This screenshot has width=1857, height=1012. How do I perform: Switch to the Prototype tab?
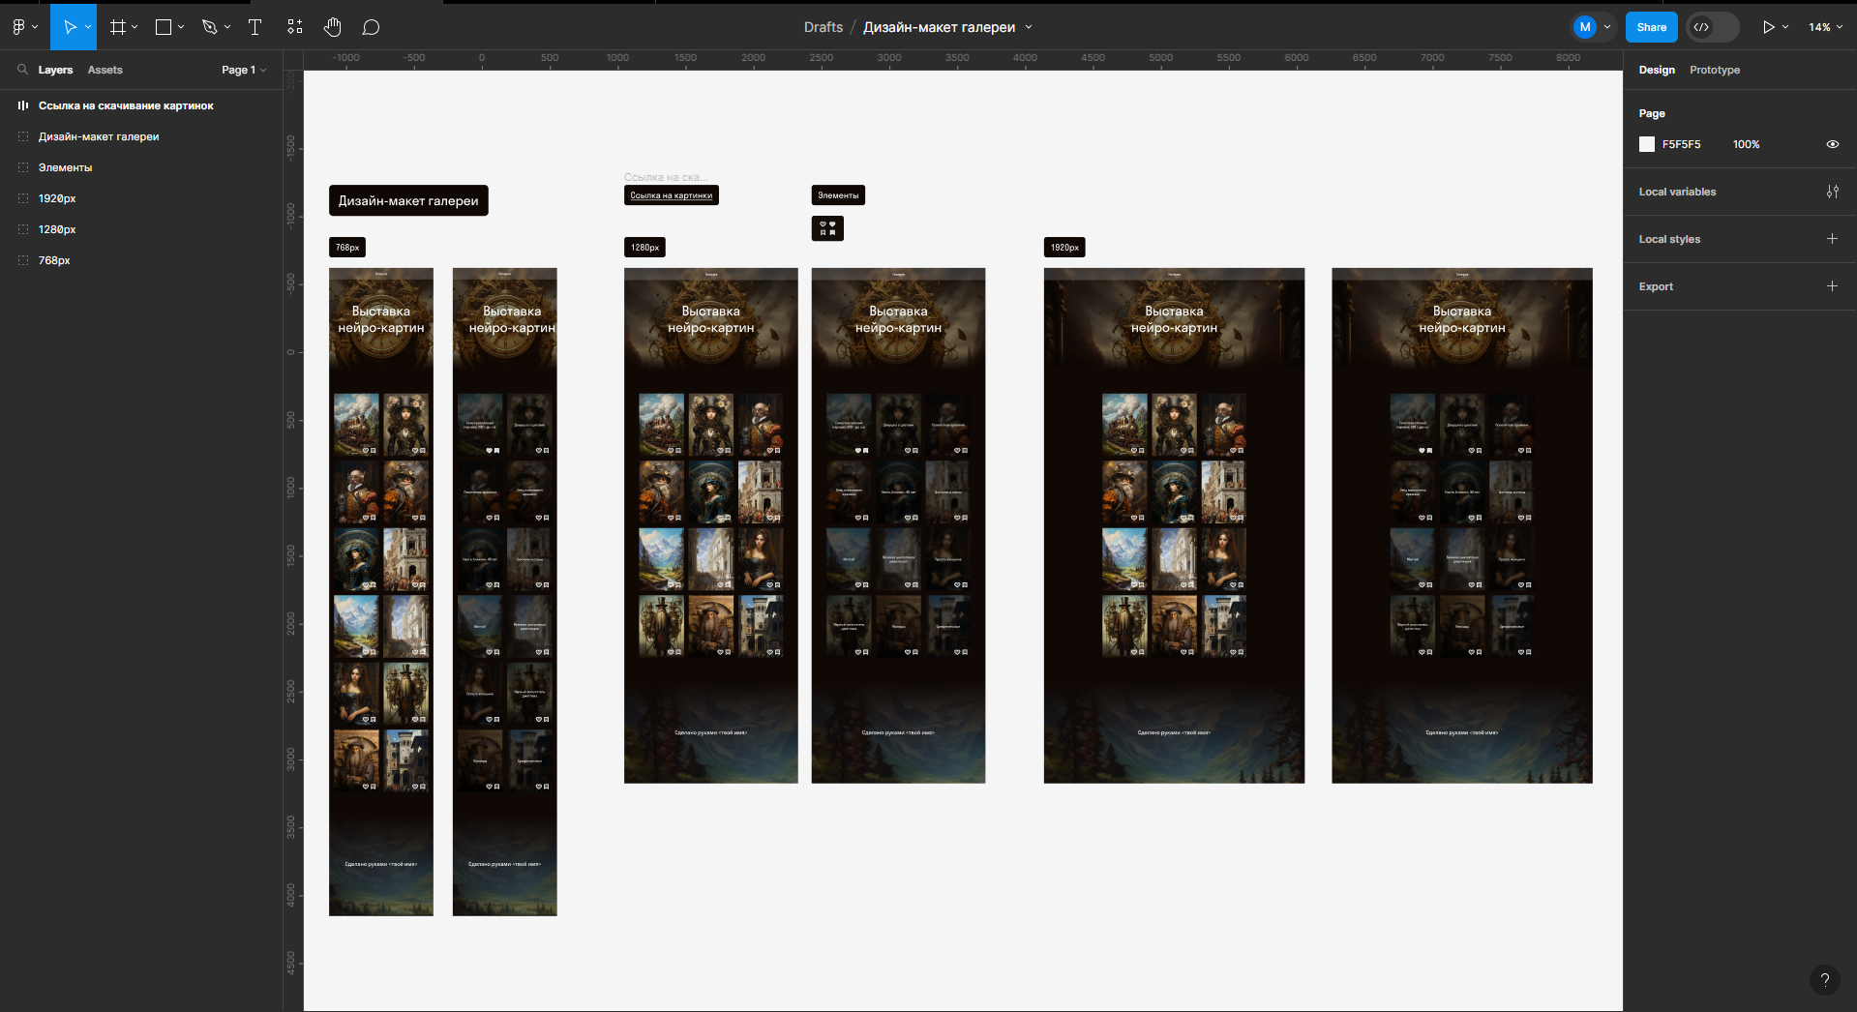(1715, 70)
